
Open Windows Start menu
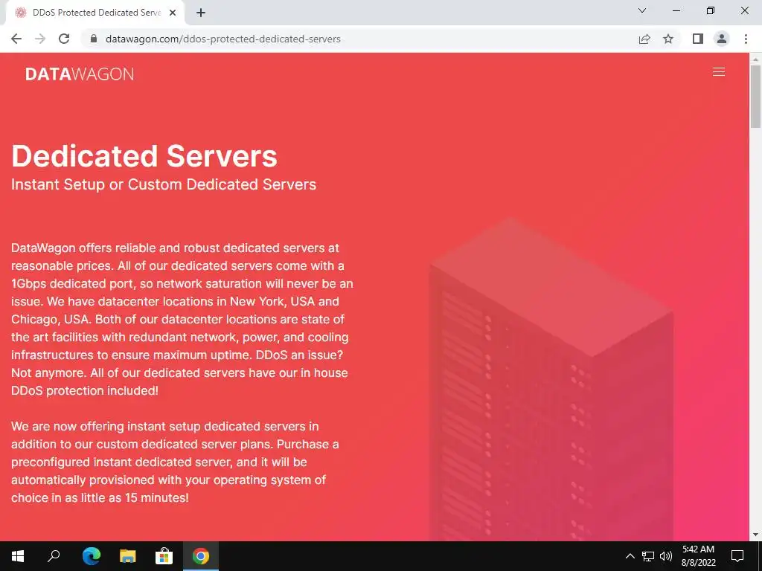click(18, 556)
